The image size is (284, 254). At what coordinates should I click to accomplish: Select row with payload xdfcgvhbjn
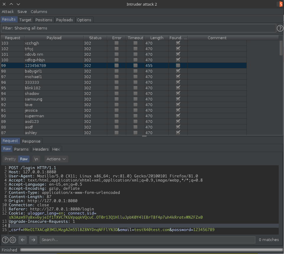124,60
